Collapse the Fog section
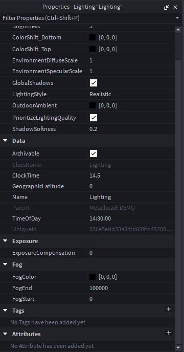 5,265
